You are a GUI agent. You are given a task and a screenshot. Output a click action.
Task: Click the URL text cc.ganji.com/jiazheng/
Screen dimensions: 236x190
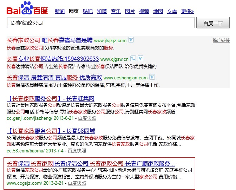tap(29, 118)
